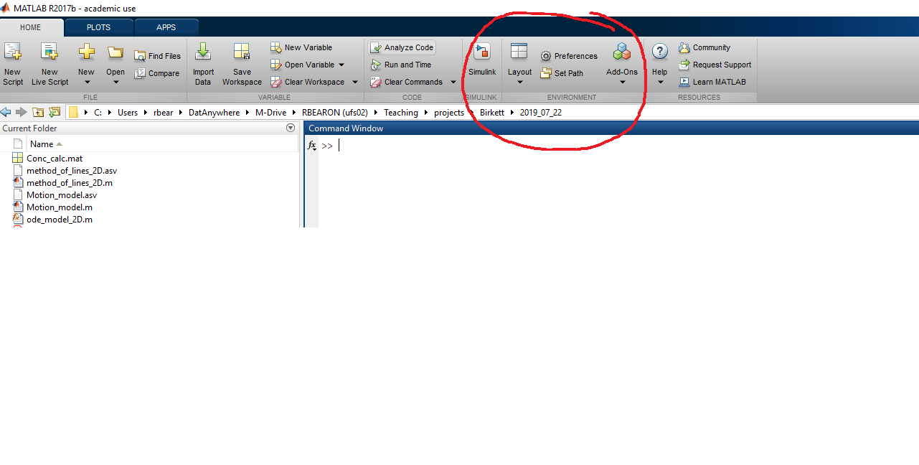Navigate to RBEARON (ufs02) path segment
919x465 pixels.
pos(335,113)
